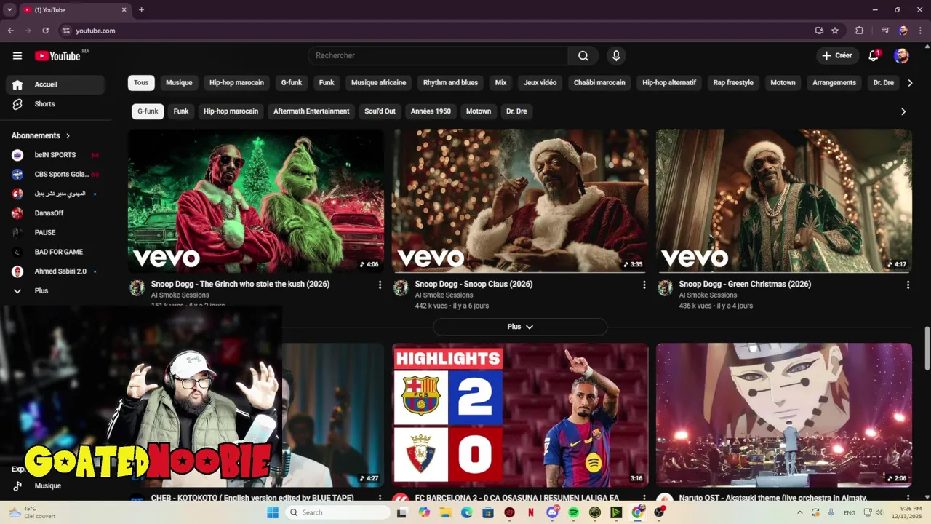
Task: Start voice search with microphone icon
Action: click(x=616, y=56)
